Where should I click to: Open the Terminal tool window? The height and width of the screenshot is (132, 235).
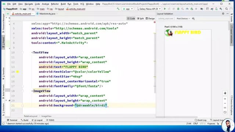click(x=12, y=120)
